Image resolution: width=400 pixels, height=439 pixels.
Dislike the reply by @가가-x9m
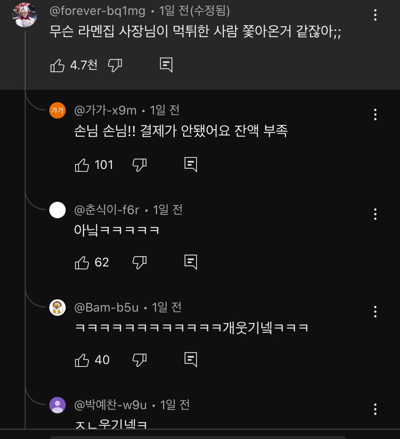click(139, 165)
